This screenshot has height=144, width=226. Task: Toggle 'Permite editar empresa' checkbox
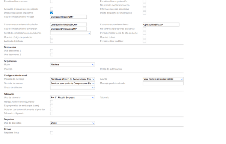click(51, 2)
